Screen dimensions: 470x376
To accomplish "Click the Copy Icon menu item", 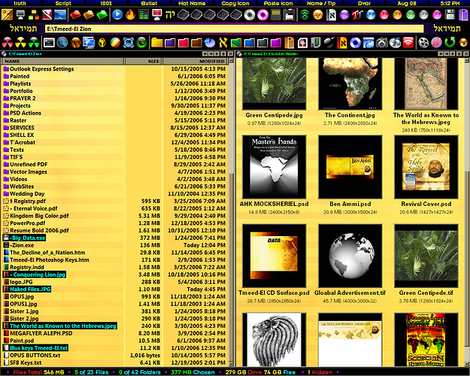I will tap(235, 3).
